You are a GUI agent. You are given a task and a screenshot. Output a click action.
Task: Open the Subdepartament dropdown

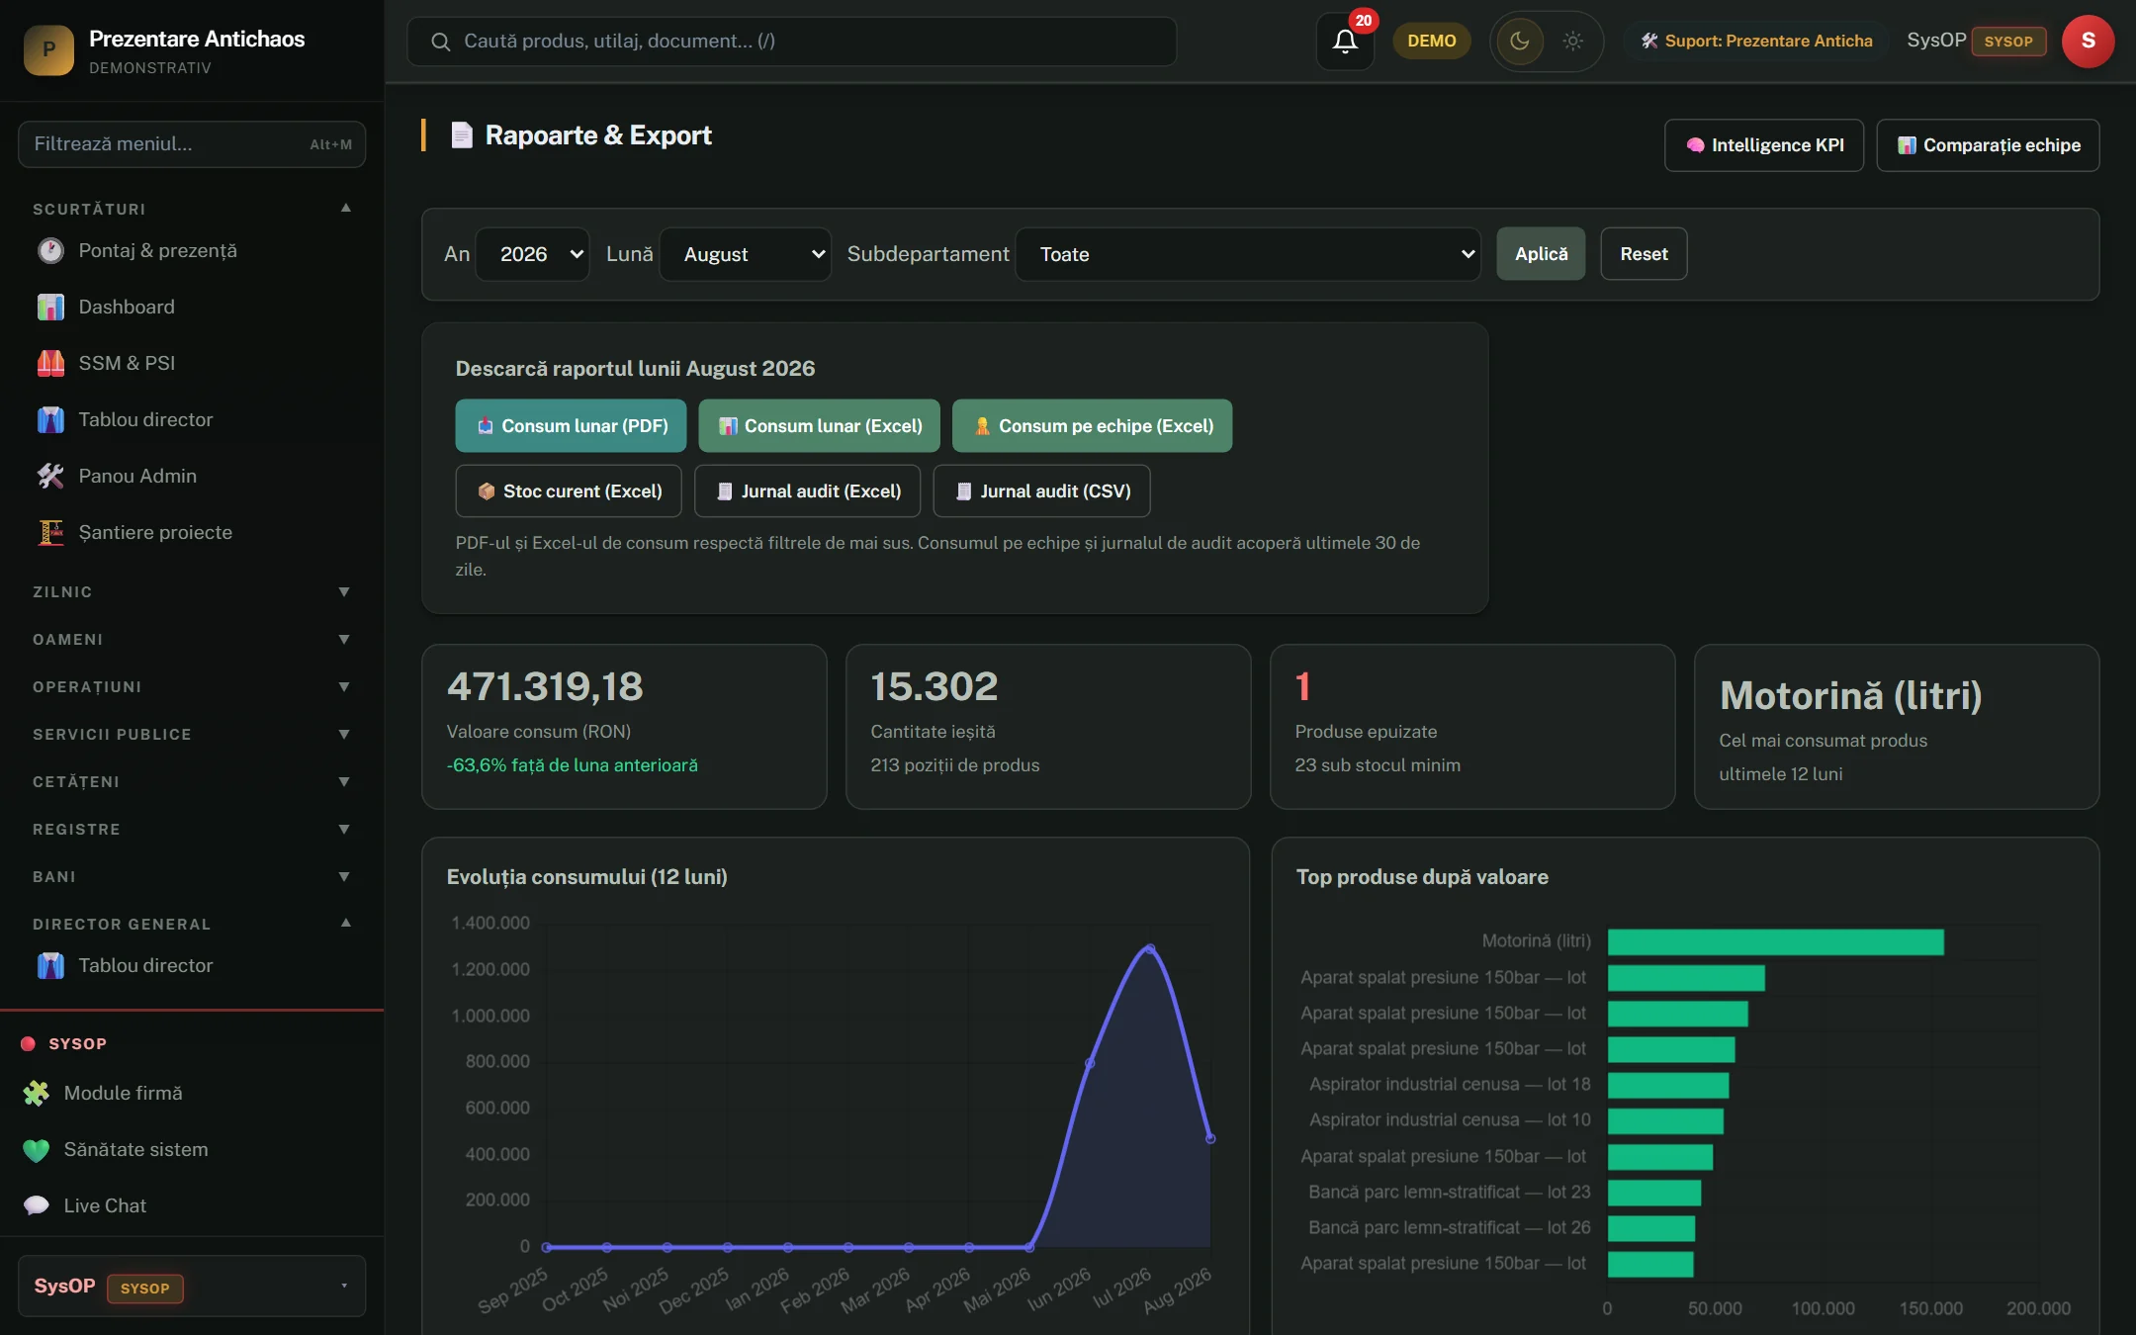pos(1248,254)
